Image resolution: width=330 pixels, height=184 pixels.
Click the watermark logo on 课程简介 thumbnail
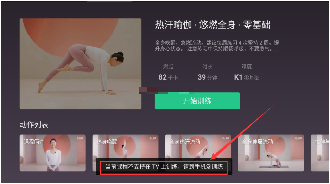[80, 138]
